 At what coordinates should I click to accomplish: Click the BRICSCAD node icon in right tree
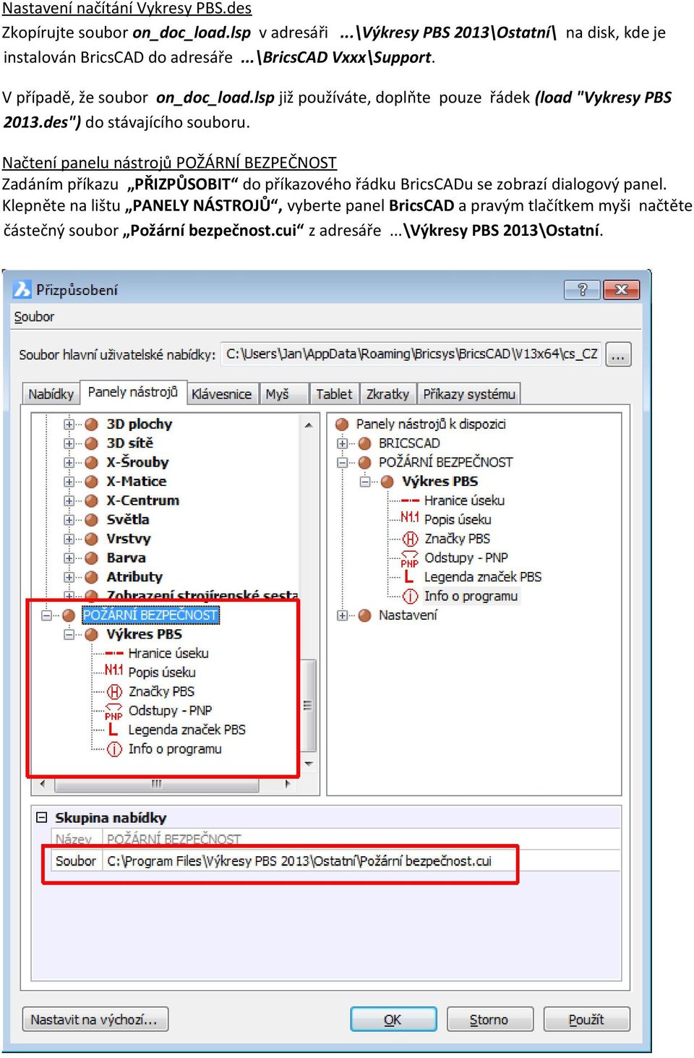(x=365, y=443)
